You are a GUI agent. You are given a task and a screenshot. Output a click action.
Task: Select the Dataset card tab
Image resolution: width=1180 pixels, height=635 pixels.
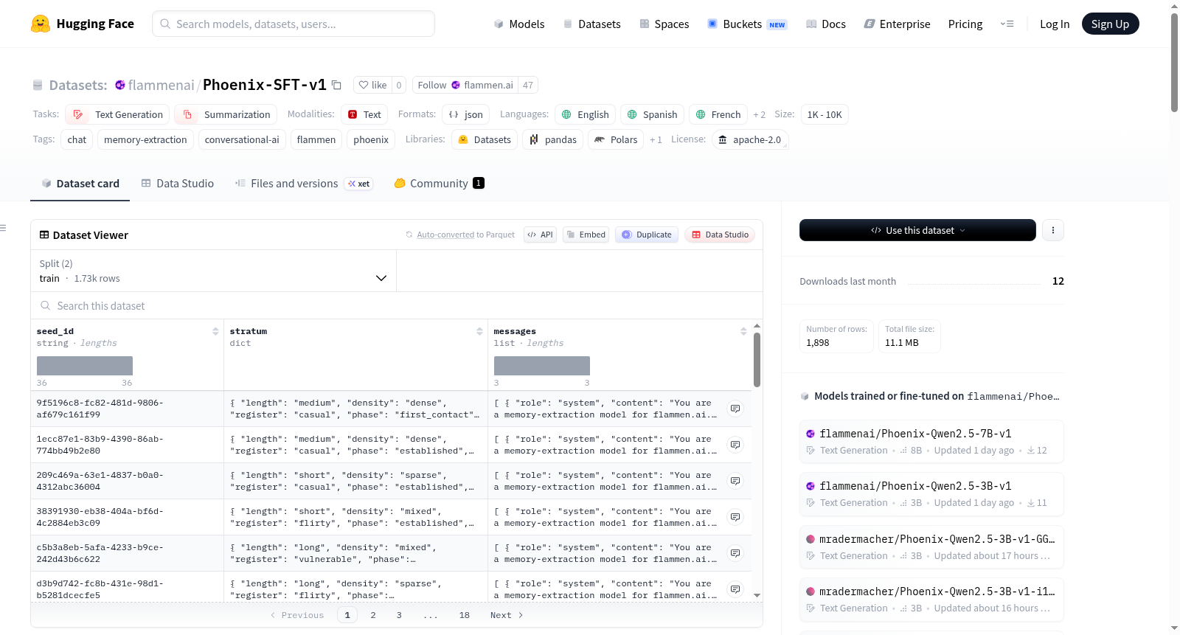click(x=80, y=184)
